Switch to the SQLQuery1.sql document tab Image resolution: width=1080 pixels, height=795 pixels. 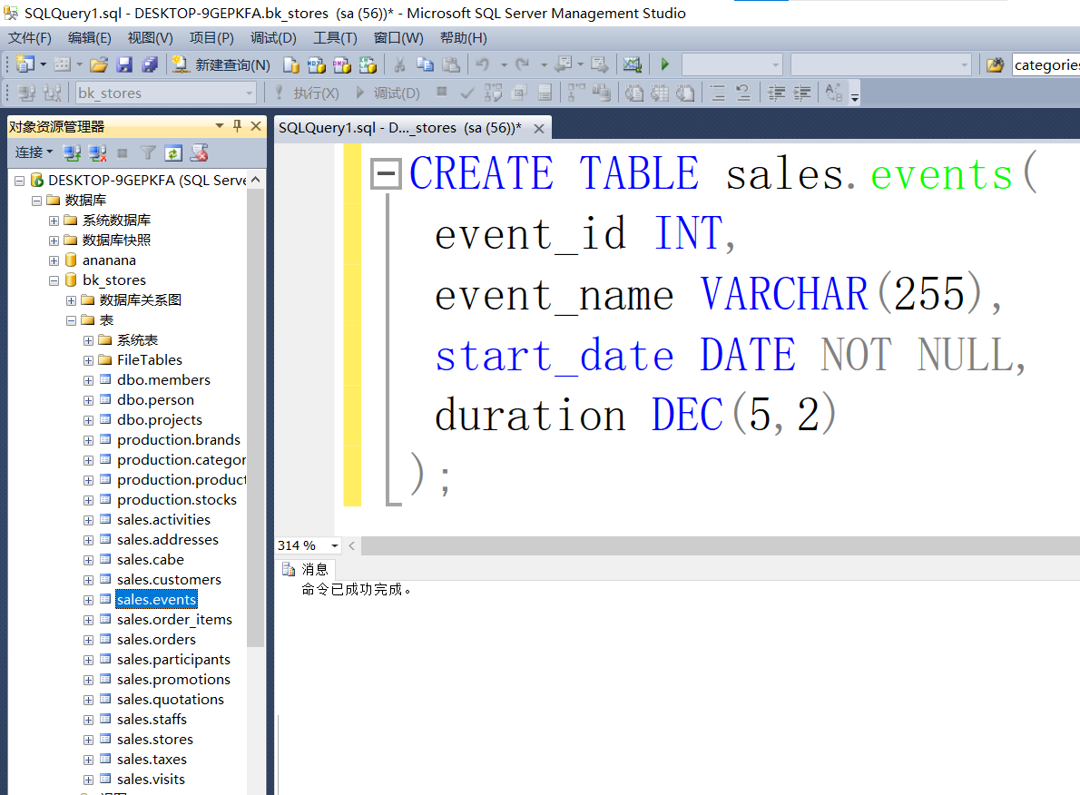click(400, 127)
